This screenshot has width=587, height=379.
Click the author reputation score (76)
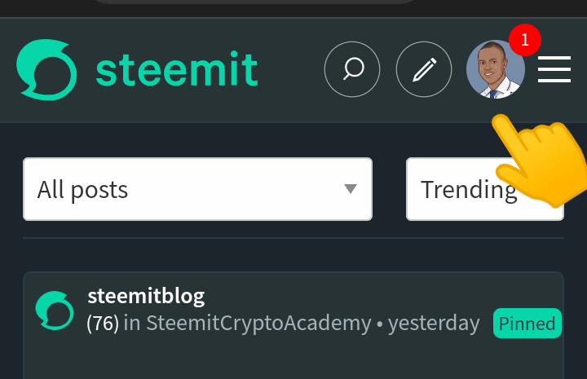103,324
